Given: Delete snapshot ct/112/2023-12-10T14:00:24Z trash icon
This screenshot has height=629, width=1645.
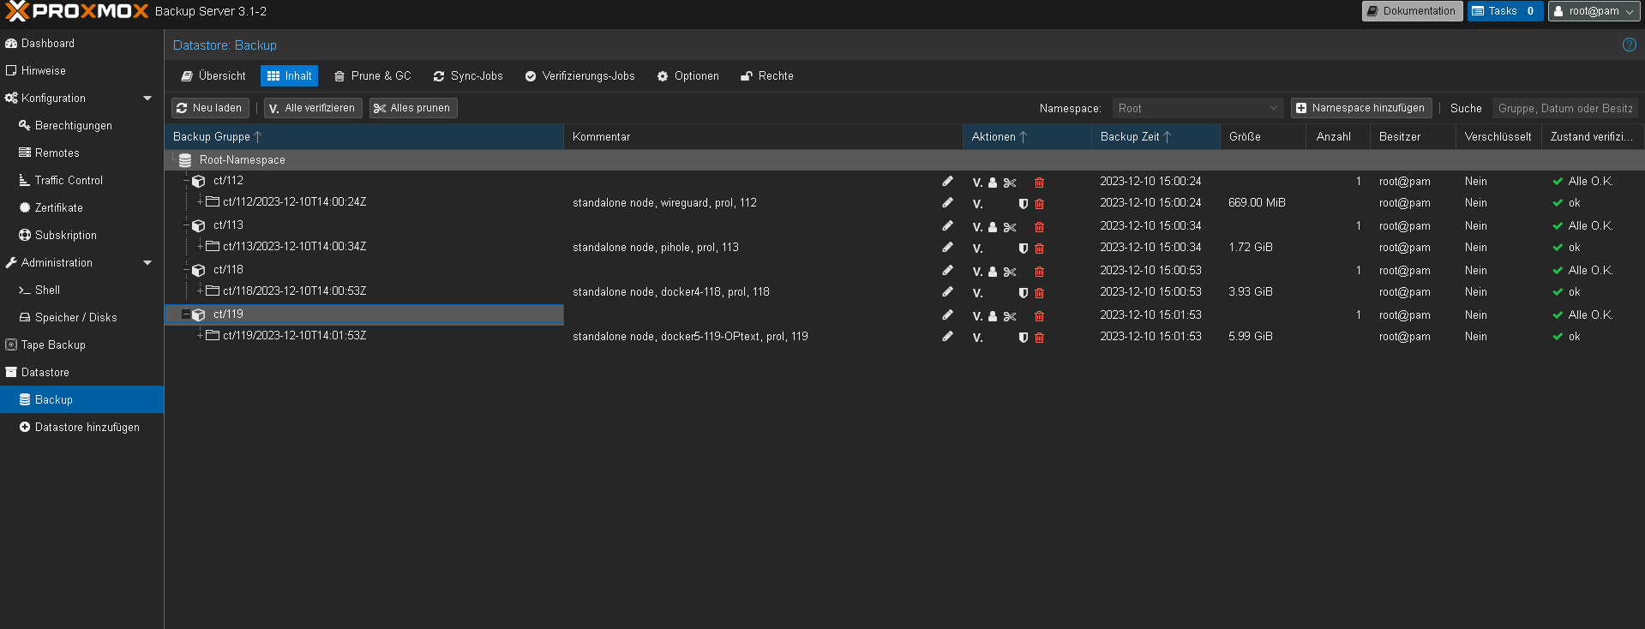Looking at the screenshot, I should (1039, 204).
